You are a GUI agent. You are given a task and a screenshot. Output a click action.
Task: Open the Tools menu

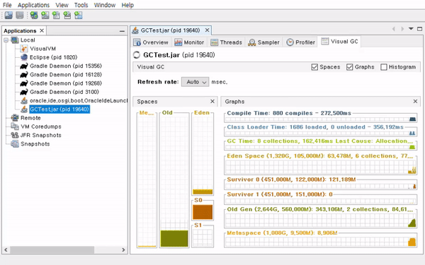click(81, 5)
